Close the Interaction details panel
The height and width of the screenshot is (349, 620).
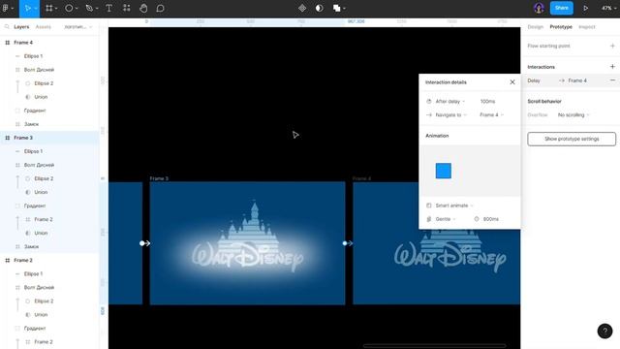512,82
